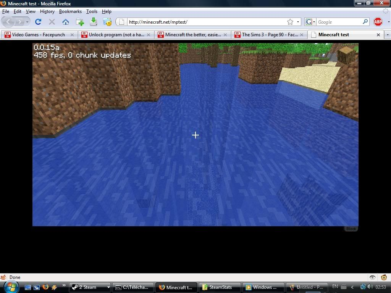Viewport: 391px width, 293px height.
Task: Click the Adblock Plus ABP icon
Action: tap(378, 22)
